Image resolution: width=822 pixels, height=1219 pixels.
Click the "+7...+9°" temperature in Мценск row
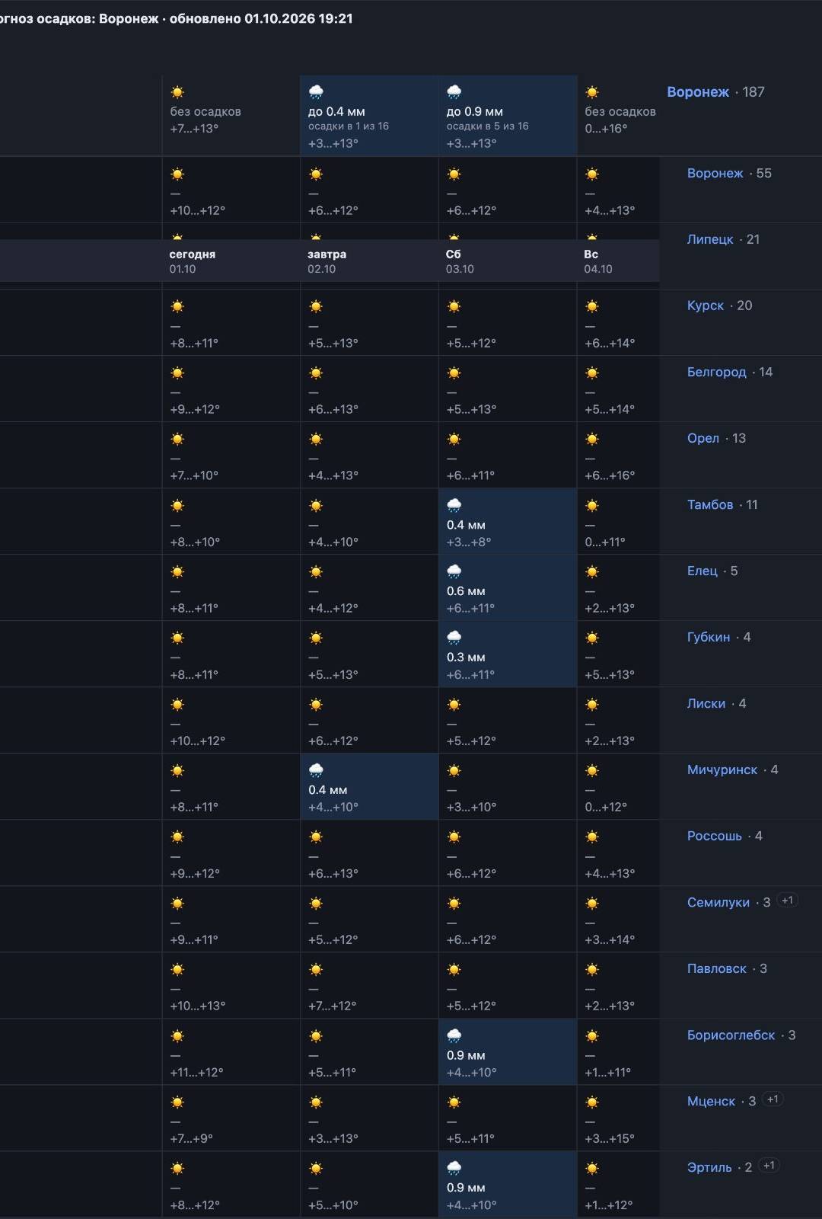pyautogui.click(x=192, y=1138)
